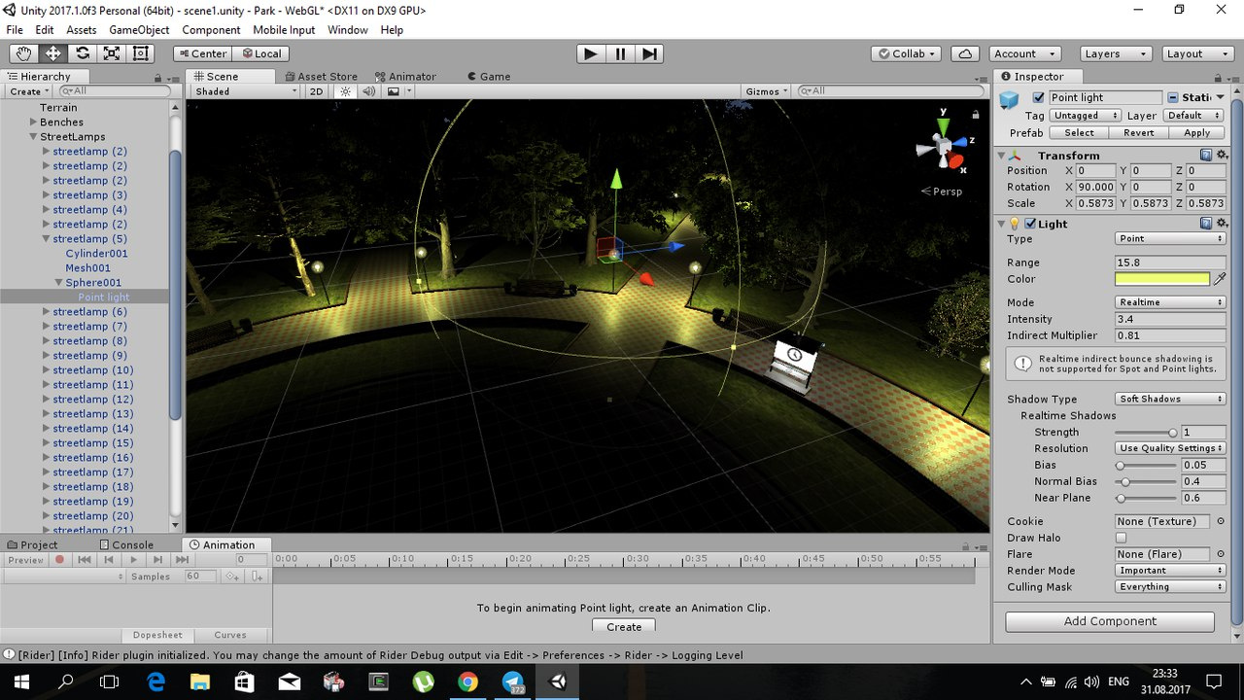
Task: Click Add keyframe icon
Action: [232, 577]
